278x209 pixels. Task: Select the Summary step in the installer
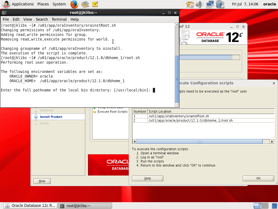point(47,110)
